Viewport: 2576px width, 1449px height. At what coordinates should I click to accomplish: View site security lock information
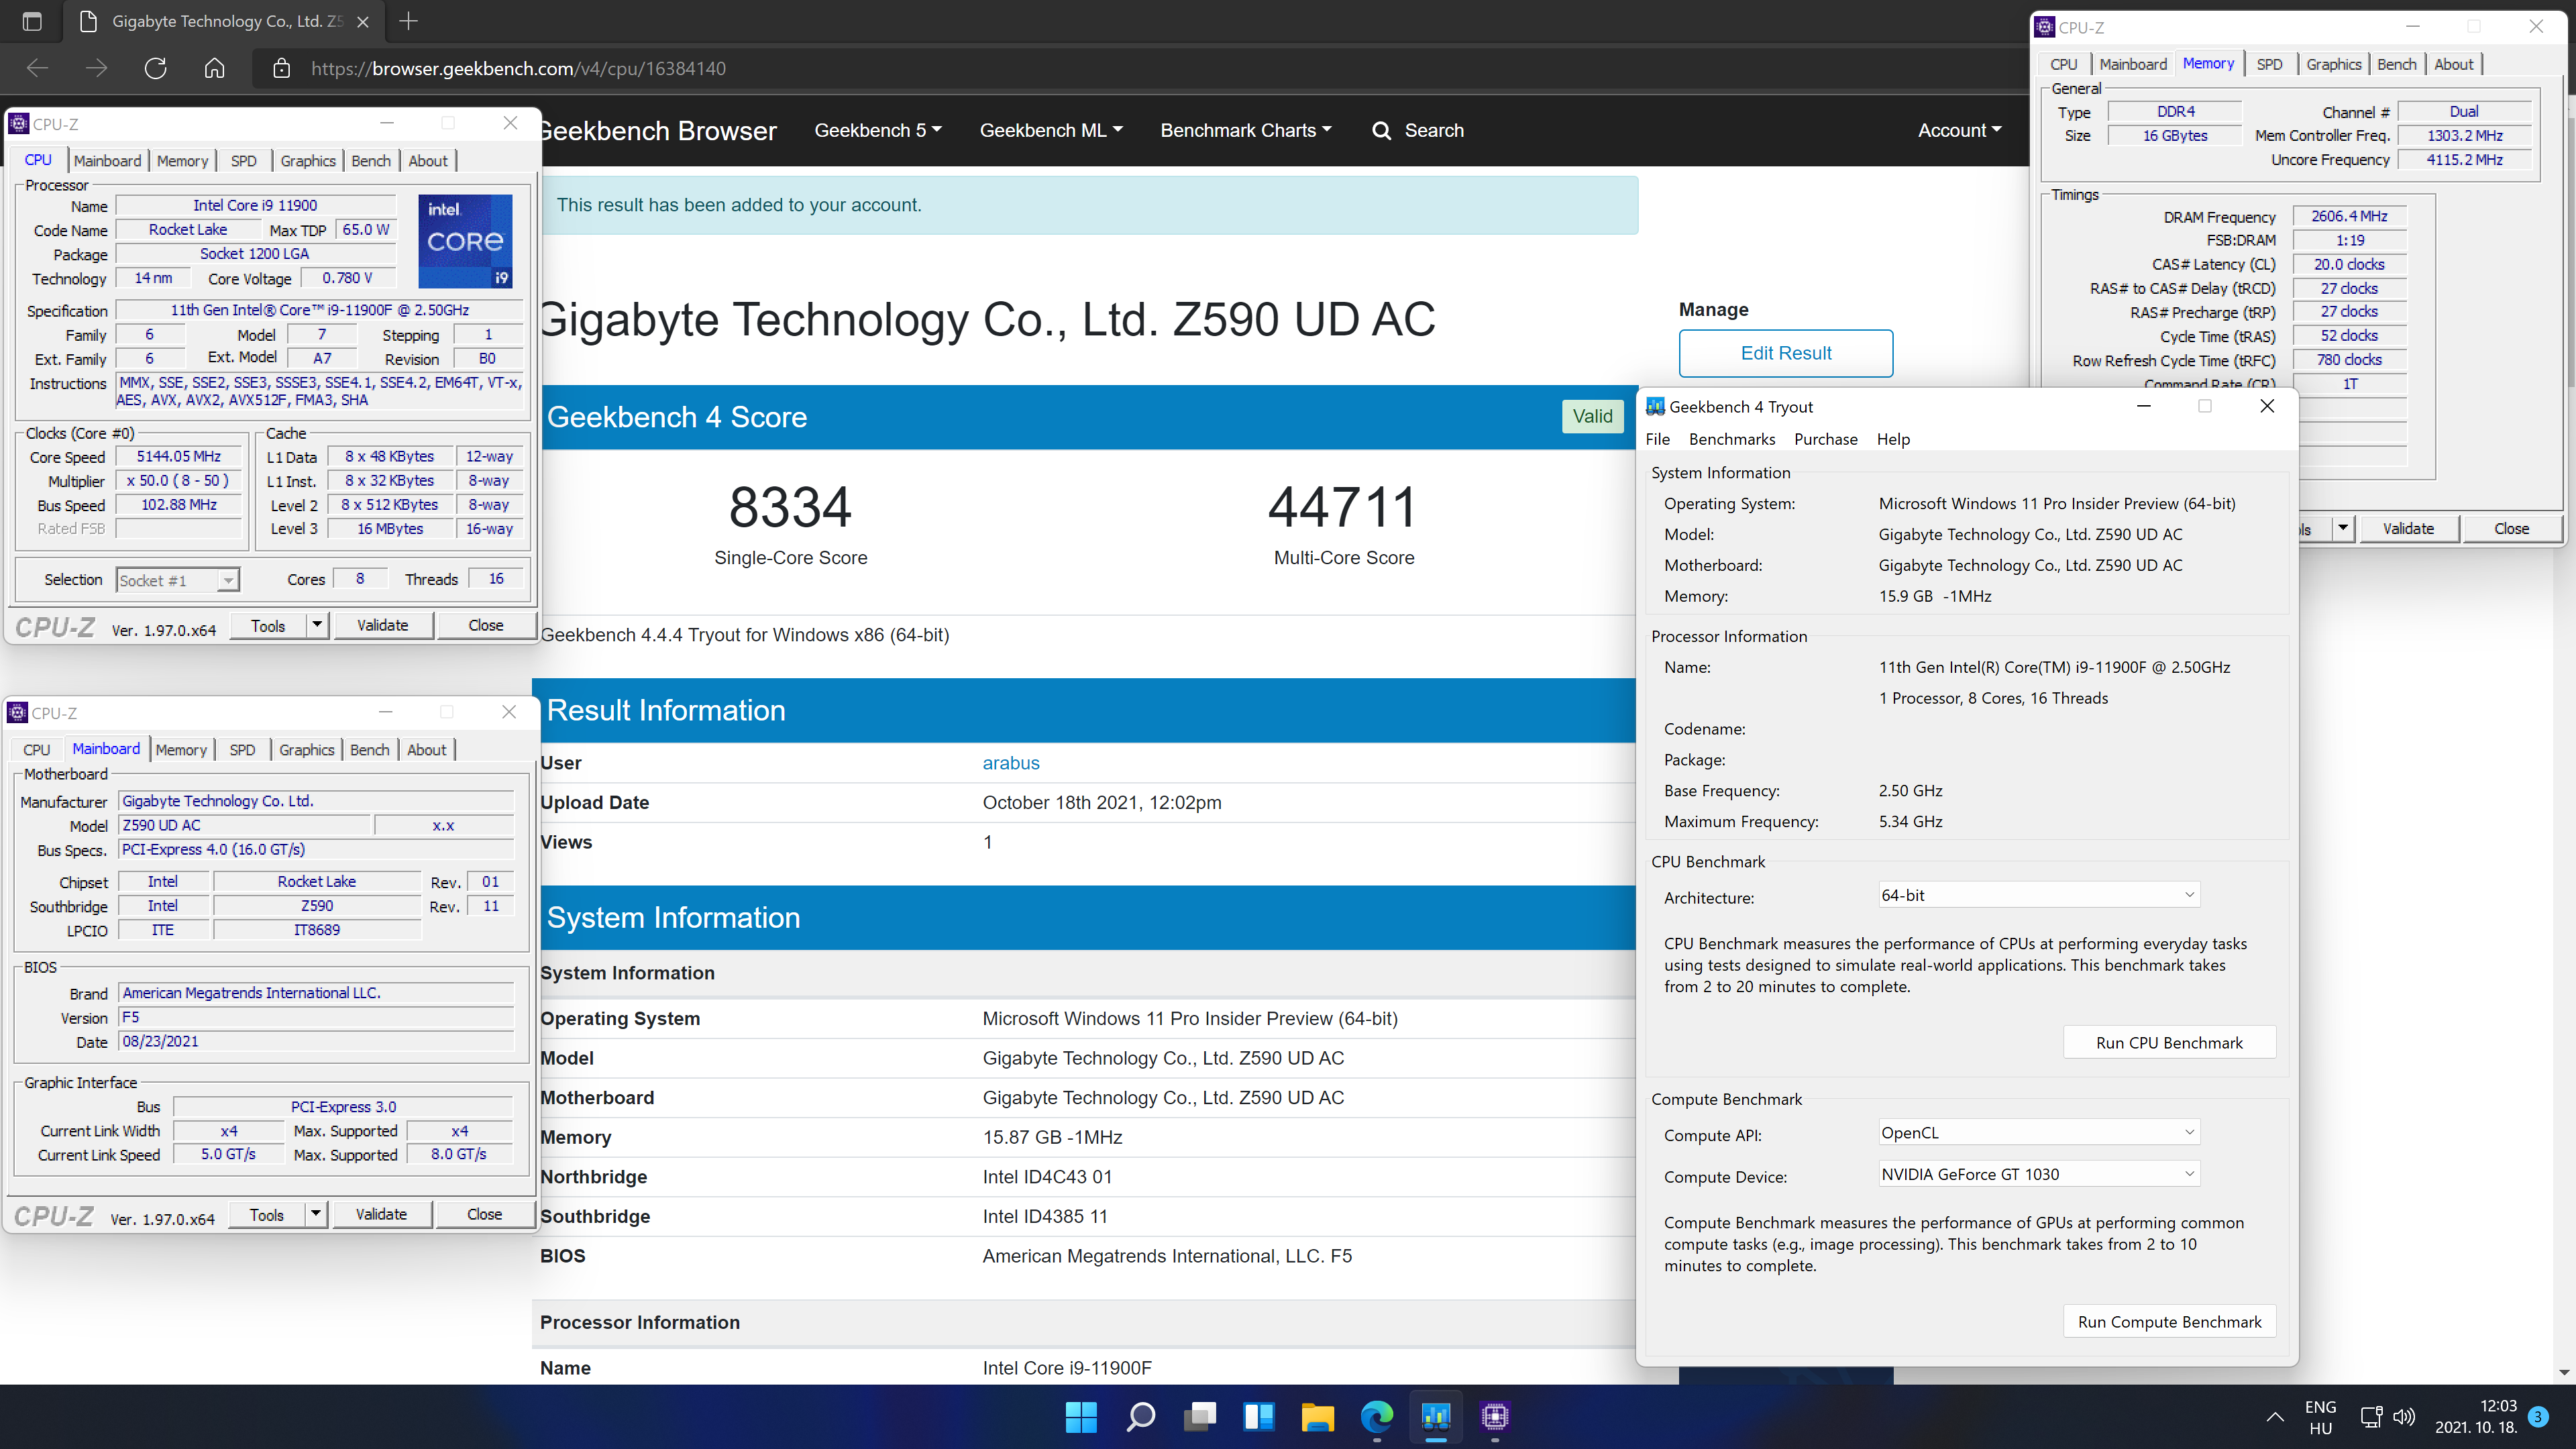(x=282, y=68)
